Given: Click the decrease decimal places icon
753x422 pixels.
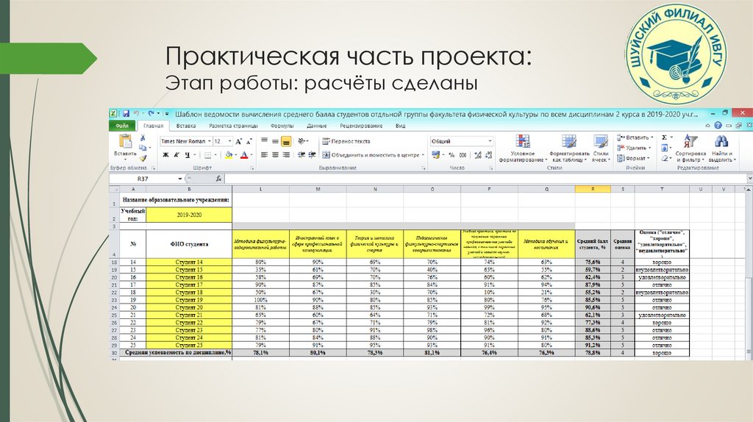Looking at the screenshot, I should pyautogui.click(x=489, y=155).
